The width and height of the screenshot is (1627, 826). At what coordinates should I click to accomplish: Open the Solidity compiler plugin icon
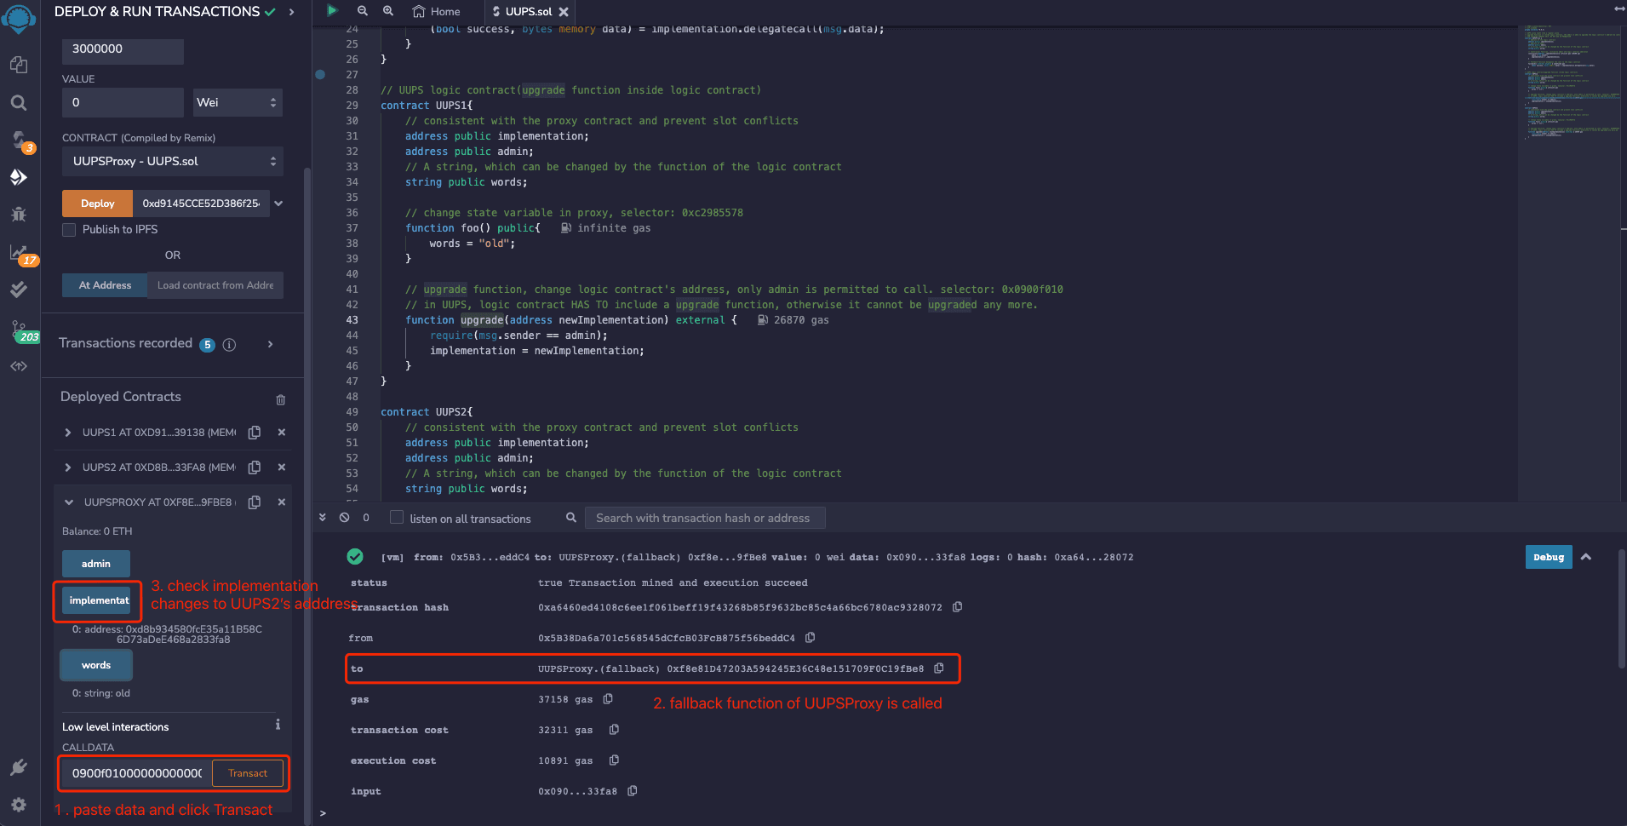(x=19, y=140)
